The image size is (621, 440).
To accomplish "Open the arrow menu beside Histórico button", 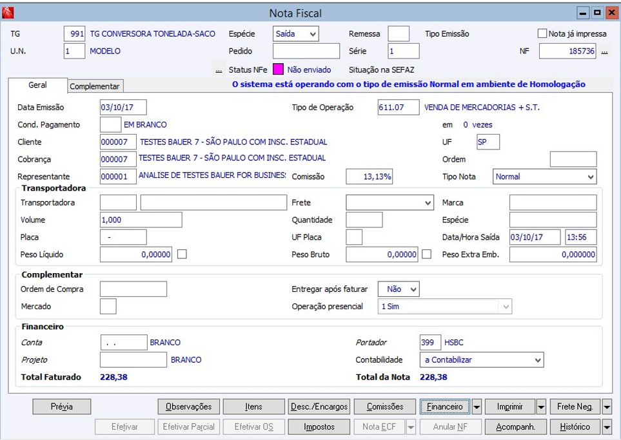I will click(x=607, y=426).
